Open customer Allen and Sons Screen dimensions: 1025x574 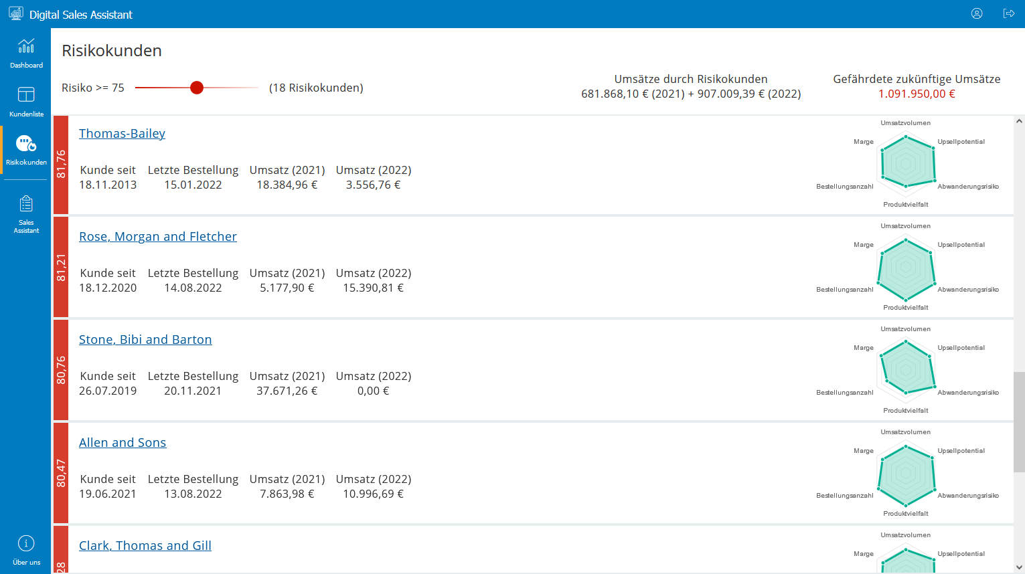pyautogui.click(x=123, y=442)
